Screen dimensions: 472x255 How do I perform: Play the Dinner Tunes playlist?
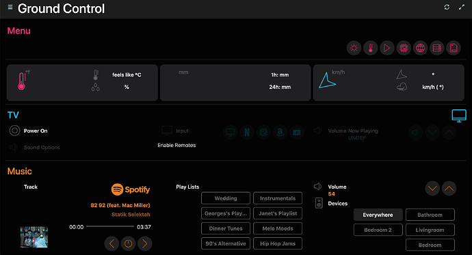226,228
